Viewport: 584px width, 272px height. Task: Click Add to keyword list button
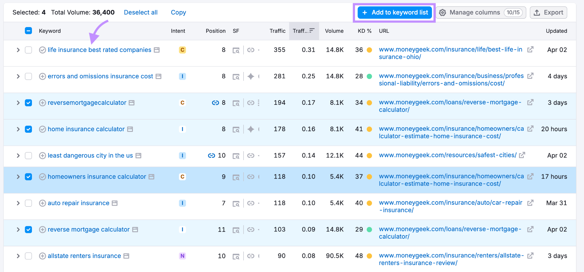pos(395,13)
